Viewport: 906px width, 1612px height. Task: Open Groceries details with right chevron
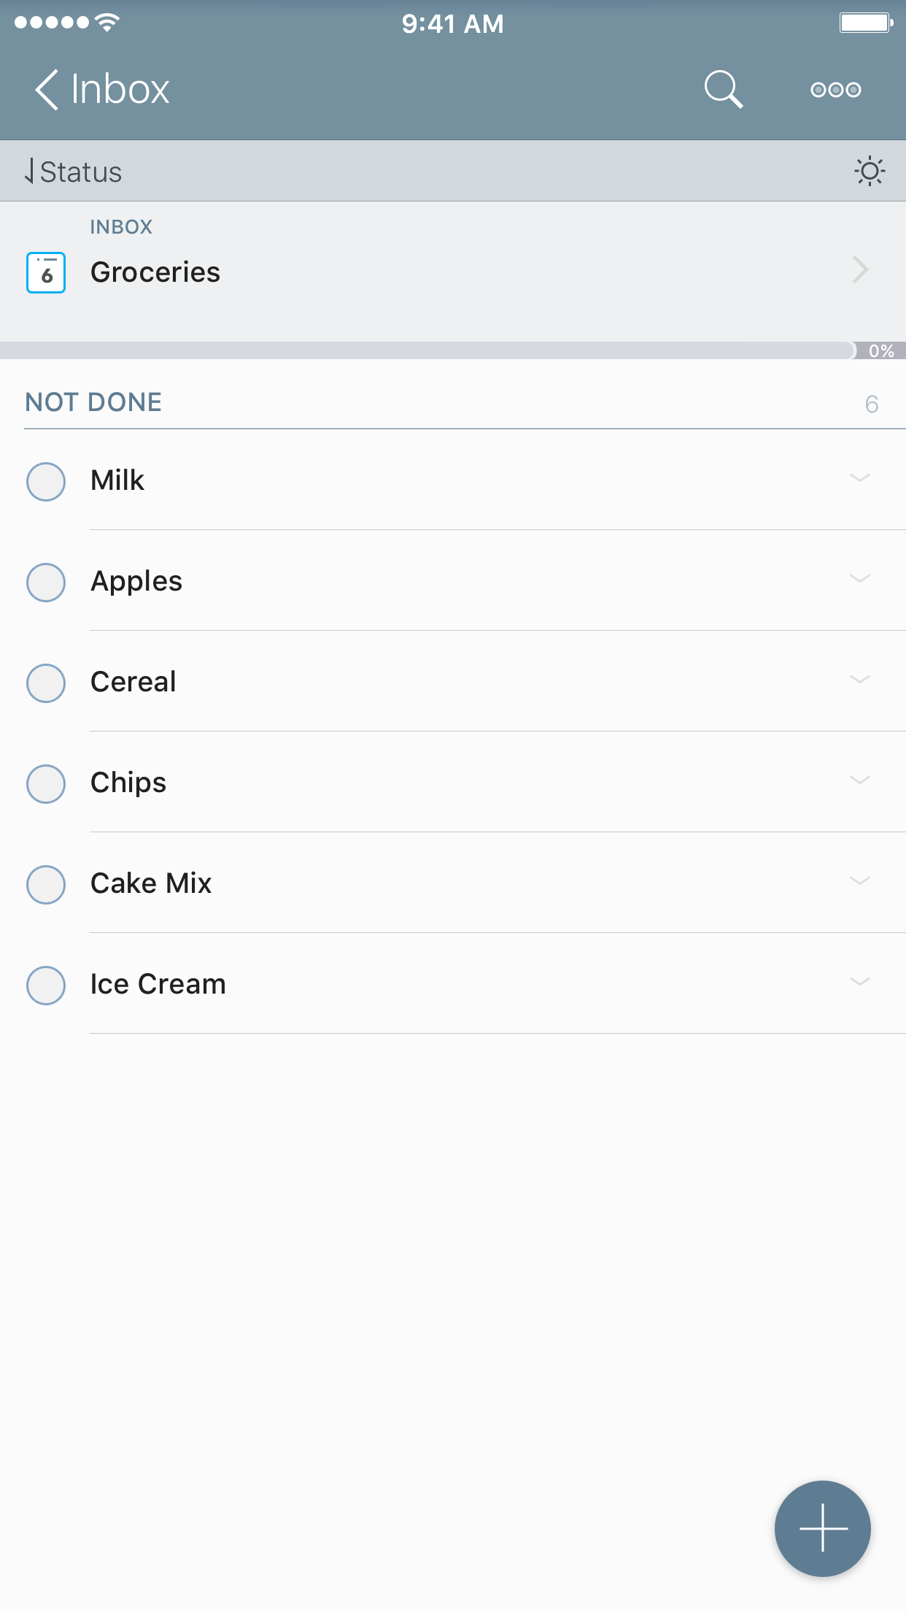coord(860,270)
